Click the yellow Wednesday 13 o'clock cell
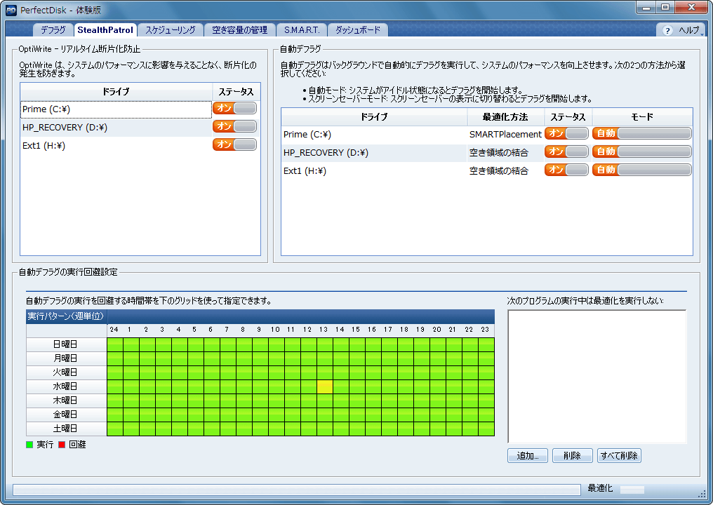The width and height of the screenshot is (713, 505). (x=325, y=386)
